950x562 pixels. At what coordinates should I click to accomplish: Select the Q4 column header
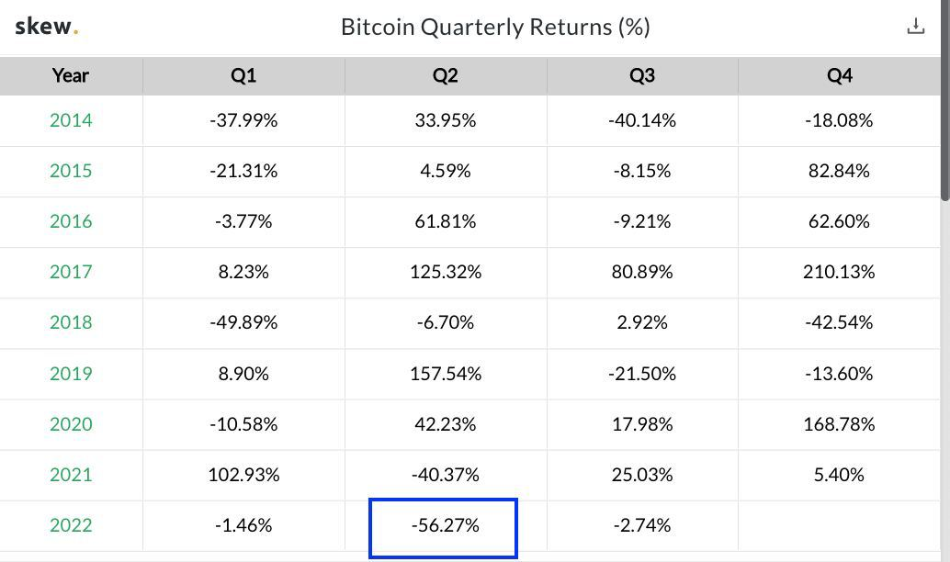click(839, 76)
